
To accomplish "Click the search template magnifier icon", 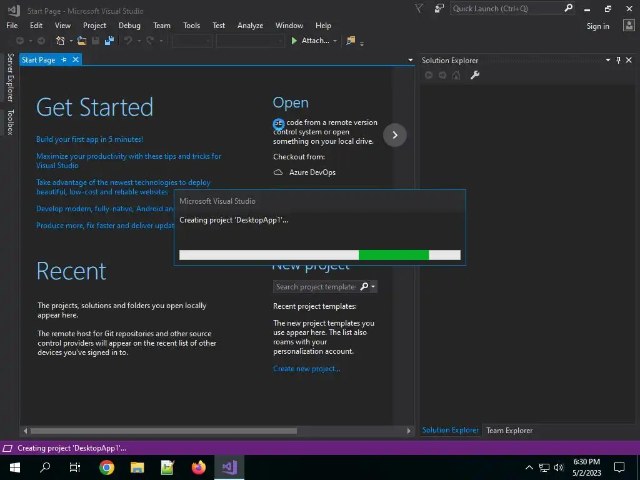I will coord(364,286).
